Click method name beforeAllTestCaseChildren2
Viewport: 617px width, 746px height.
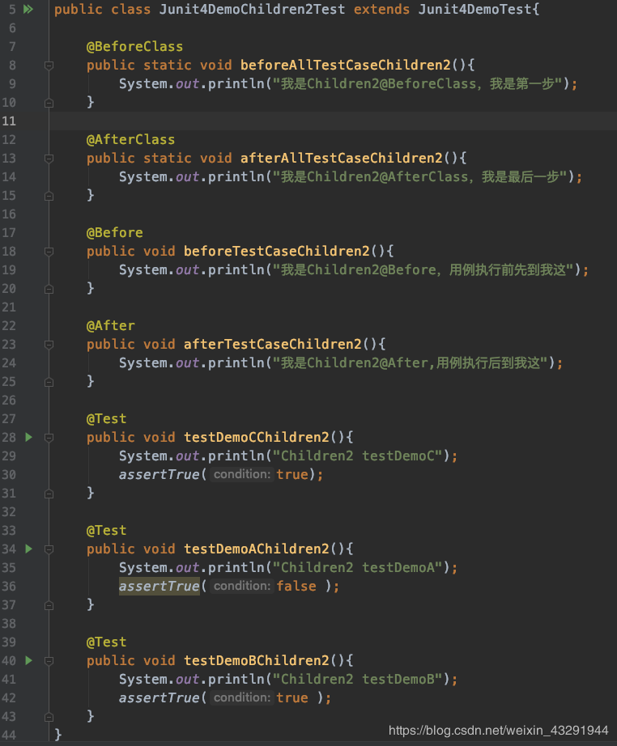click(345, 66)
